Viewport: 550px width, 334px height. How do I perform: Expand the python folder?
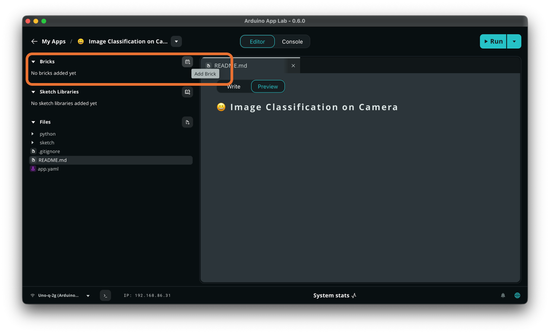(32, 134)
